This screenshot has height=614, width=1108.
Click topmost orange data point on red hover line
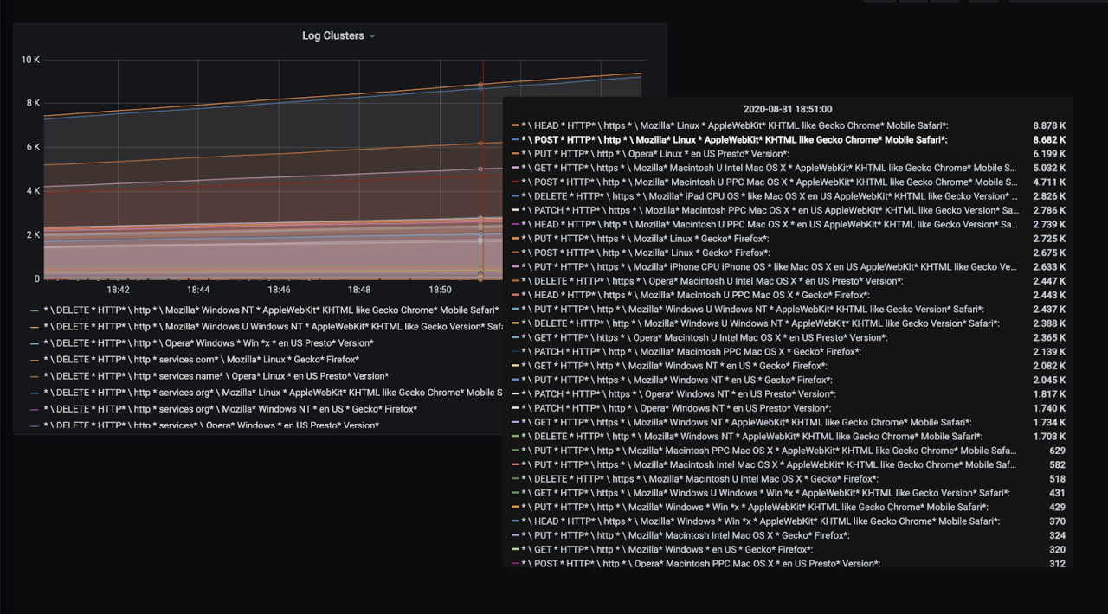click(x=480, y=85)
